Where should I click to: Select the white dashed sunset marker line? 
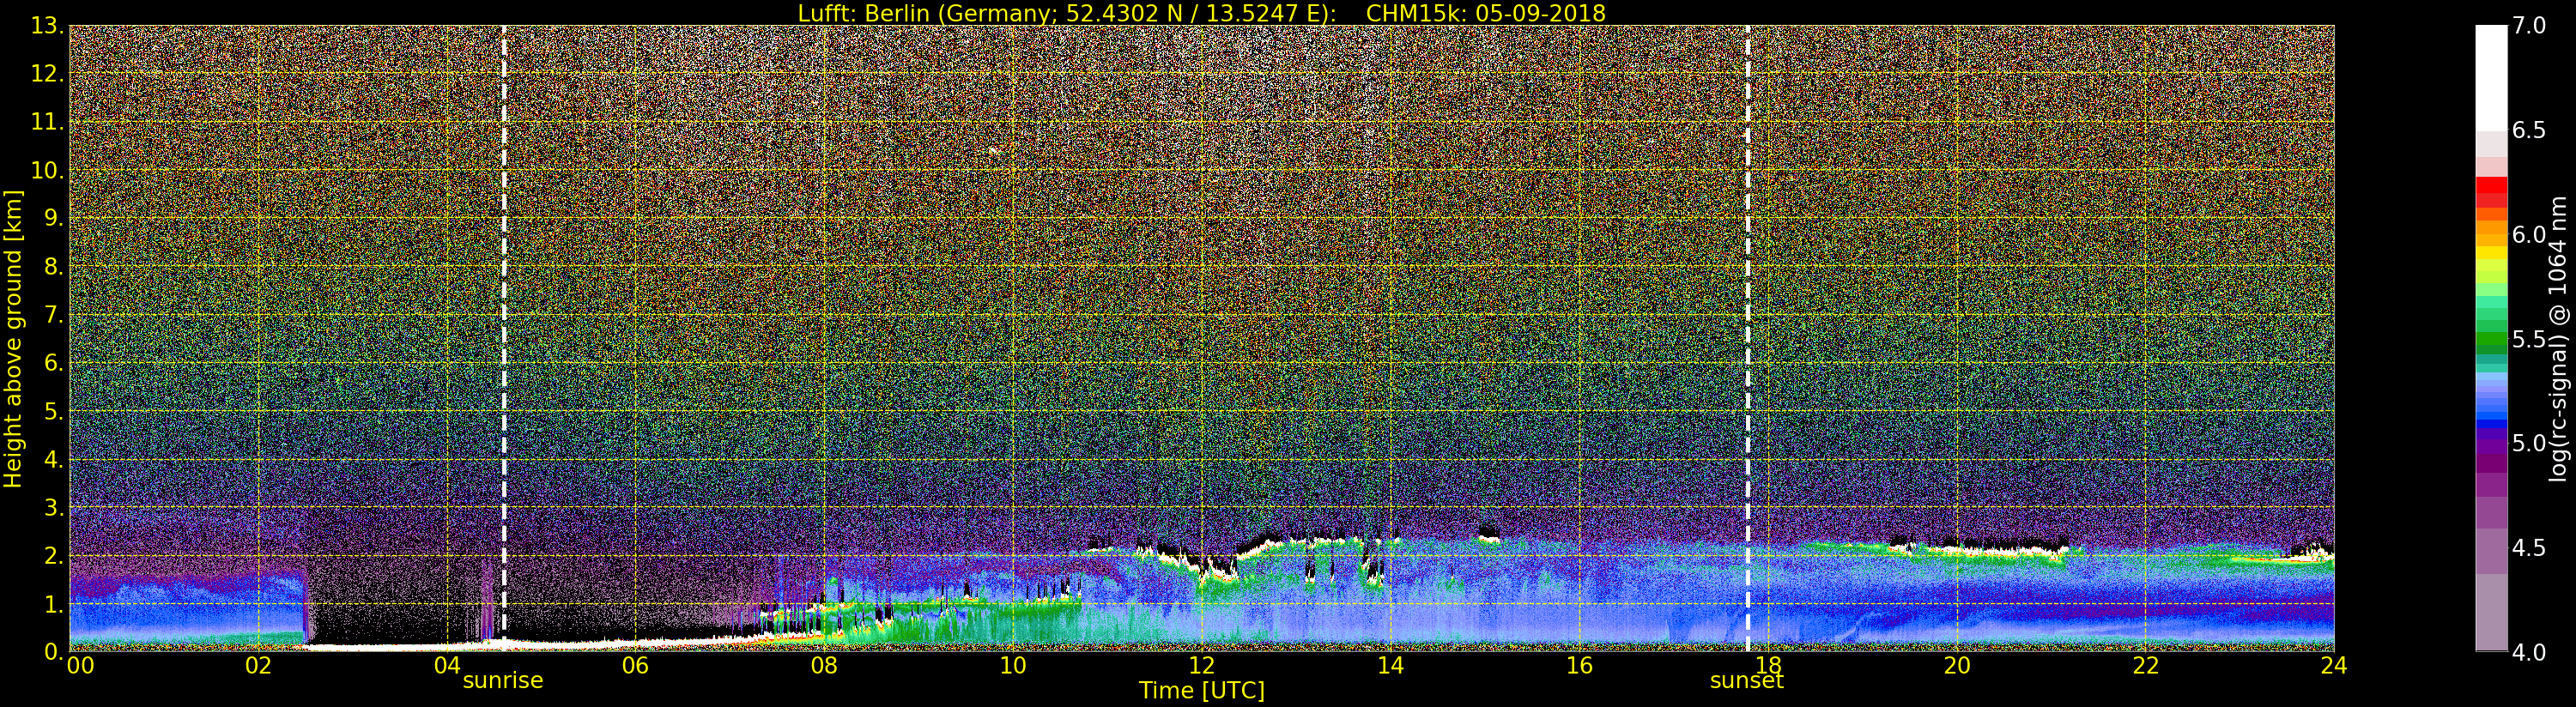(x=1747, y=338)
